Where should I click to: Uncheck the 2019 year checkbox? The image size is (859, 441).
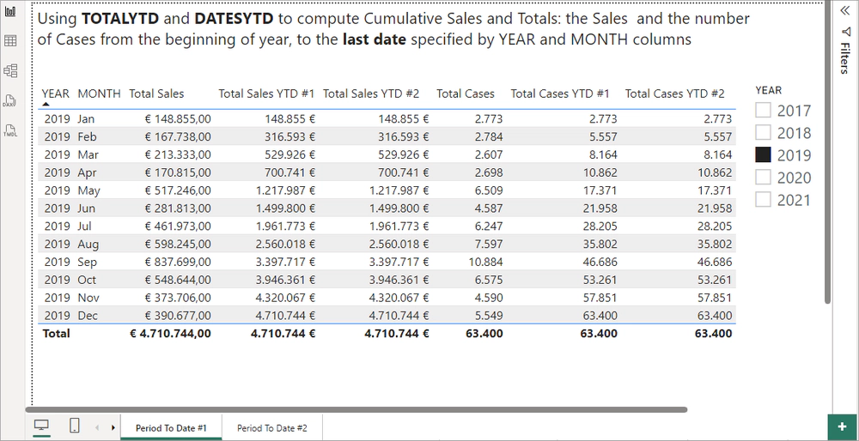pyautogui.click(x=763, y=155)
